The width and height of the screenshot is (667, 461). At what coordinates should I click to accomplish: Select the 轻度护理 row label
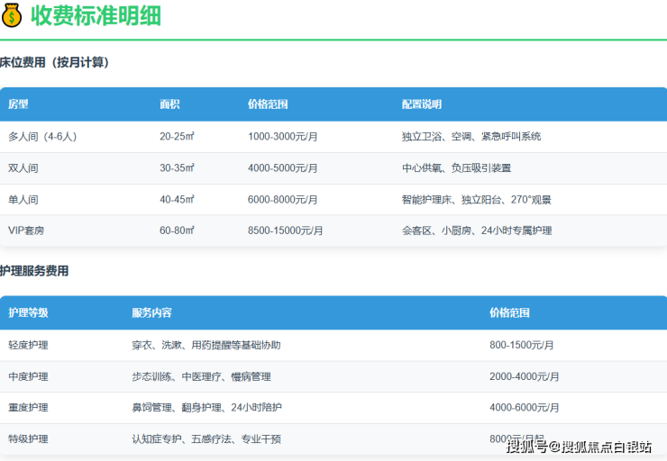(x=28, y=345)
